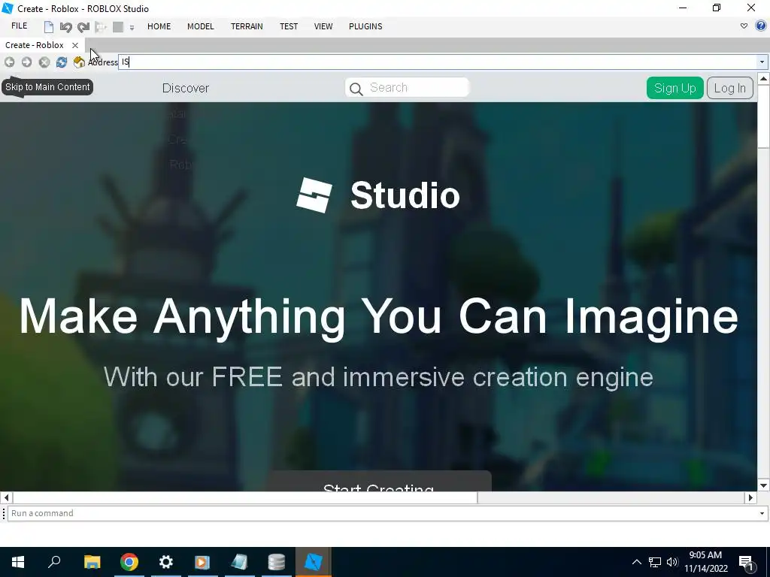This screenshot has height=577, width=770.
Task: Click the Stop loading icon
Action: [x=44, y=62]
